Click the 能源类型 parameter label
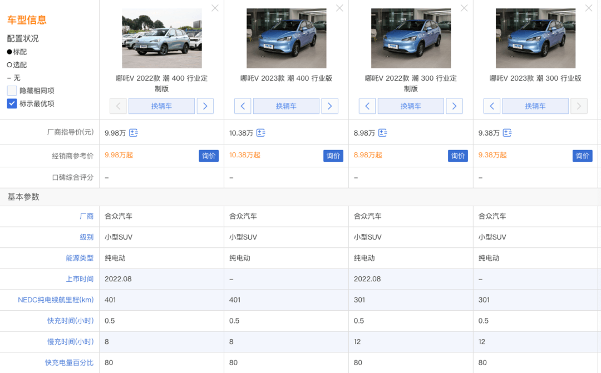This screenshot has width=601, height=373. pos(80,258)
